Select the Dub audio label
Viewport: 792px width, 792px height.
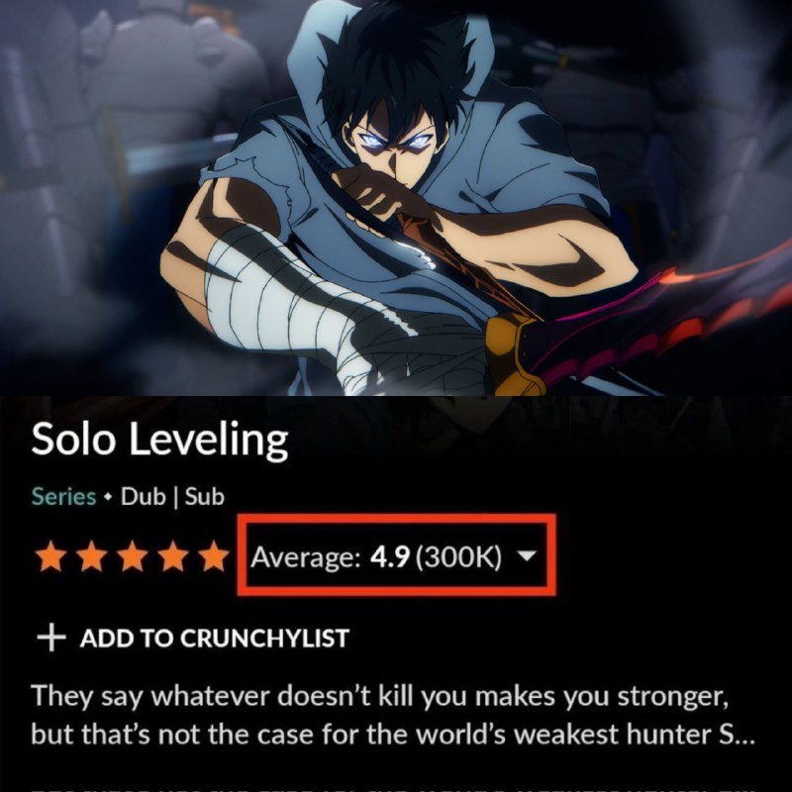tap(143, 497)
